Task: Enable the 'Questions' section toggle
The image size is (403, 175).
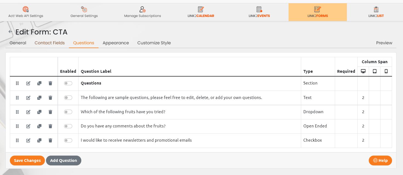Action: coord(68,83)
